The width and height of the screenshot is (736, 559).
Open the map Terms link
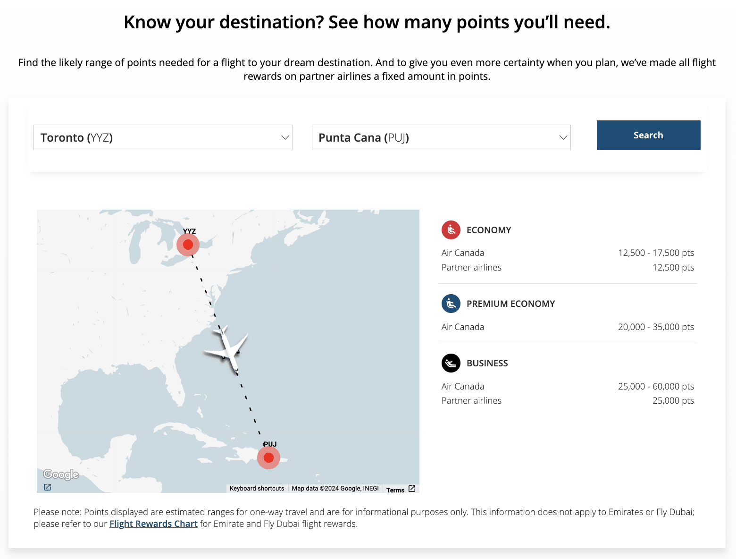pyautogui.click(x=395, y=490)
